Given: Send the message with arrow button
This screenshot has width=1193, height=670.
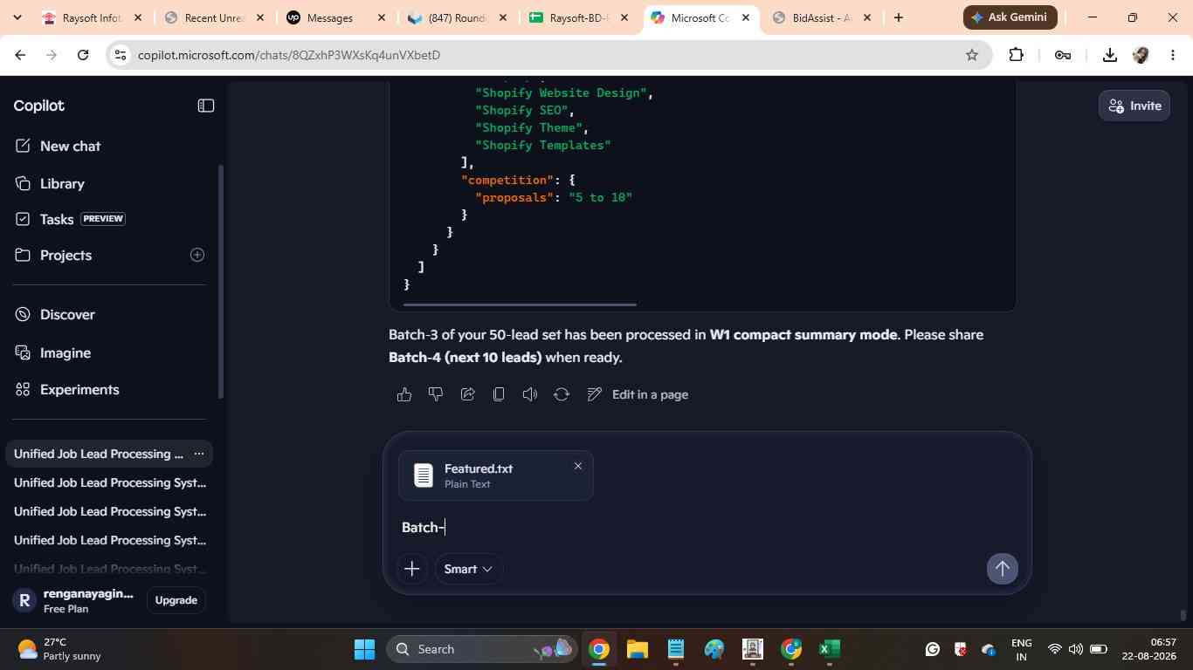Looking at the screenshot, I should (x=1002, y=569).
